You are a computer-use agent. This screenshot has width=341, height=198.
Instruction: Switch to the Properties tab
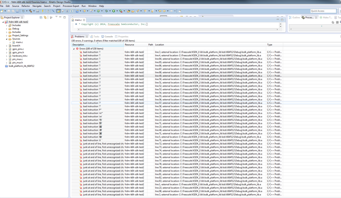(x=122, y=37)
